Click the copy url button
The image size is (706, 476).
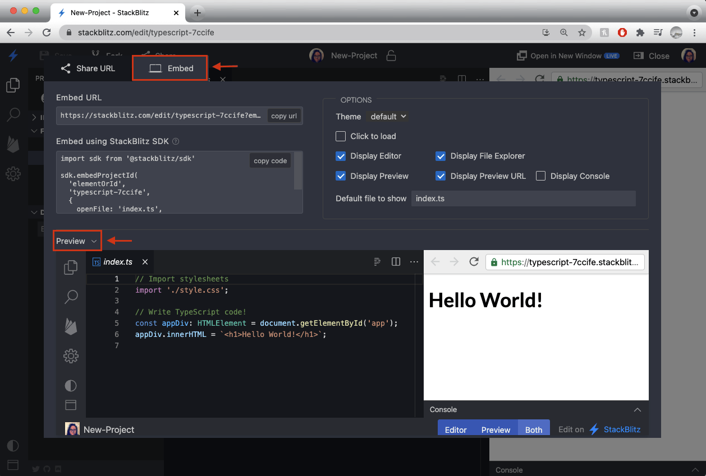coord(284,116)
